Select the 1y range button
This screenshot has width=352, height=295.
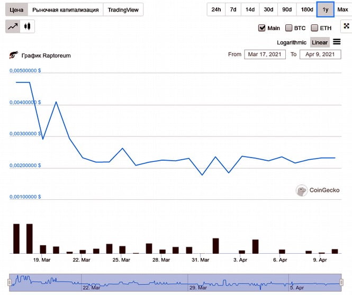click(326, 10)
